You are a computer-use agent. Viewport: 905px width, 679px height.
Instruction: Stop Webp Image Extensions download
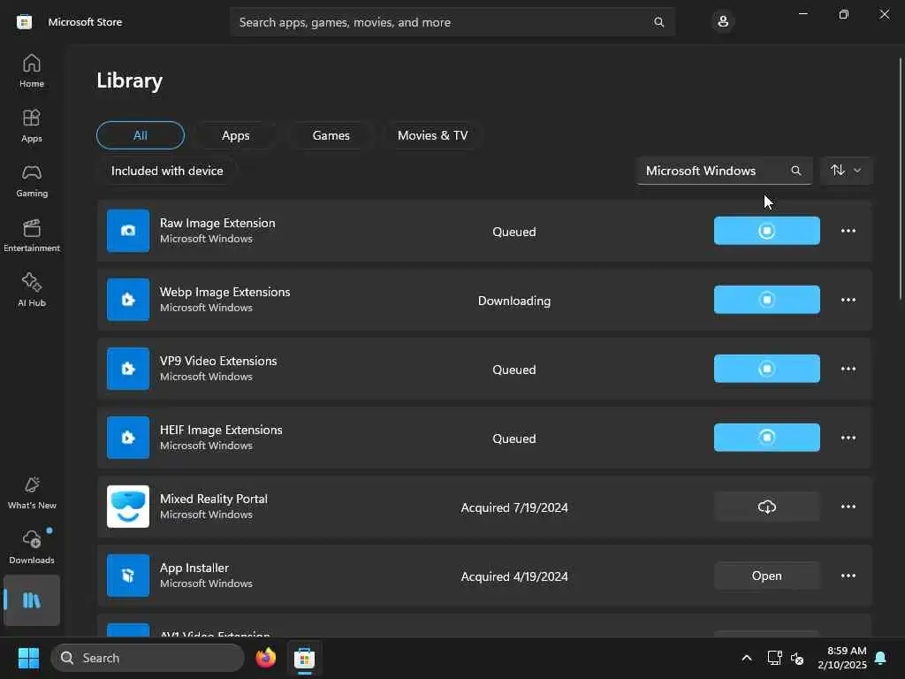coord(766,300)
